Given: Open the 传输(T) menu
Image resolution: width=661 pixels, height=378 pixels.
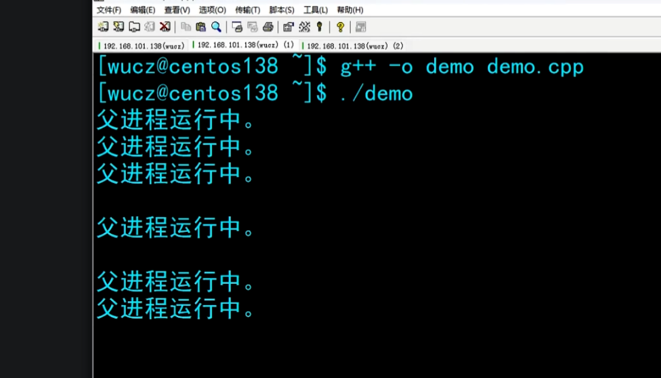Looking at the screenshot, I should tap(247, 10).
